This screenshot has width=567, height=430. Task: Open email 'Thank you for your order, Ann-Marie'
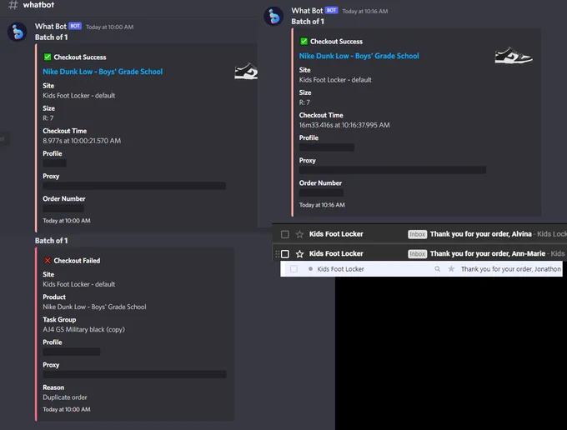488,253
